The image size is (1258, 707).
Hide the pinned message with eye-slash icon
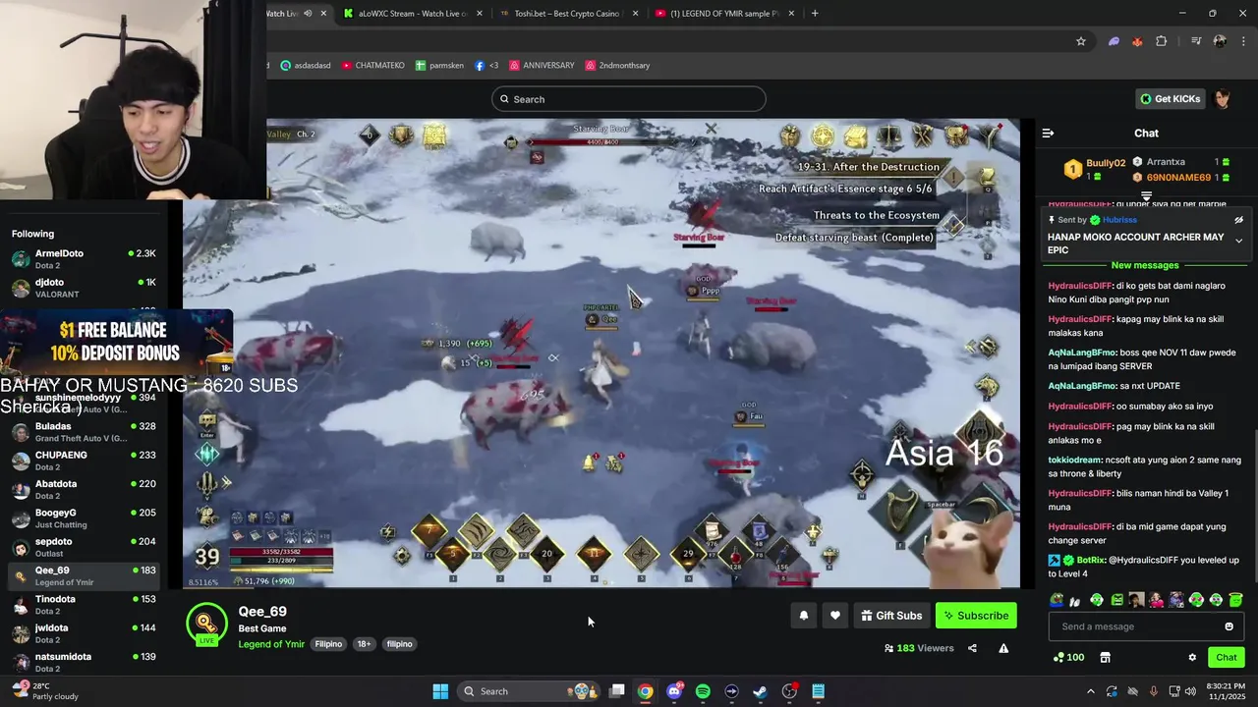(1238, 220)
